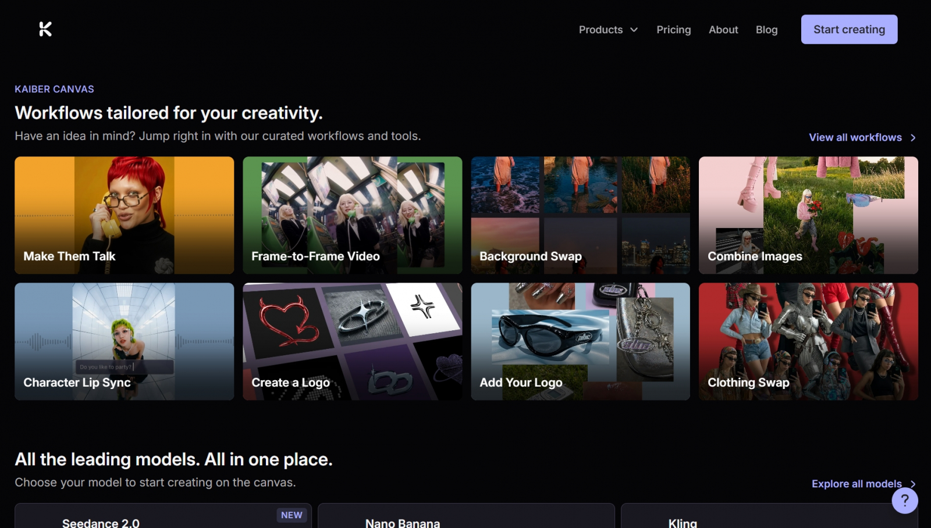Select the Kling model card

coord(769,516)
